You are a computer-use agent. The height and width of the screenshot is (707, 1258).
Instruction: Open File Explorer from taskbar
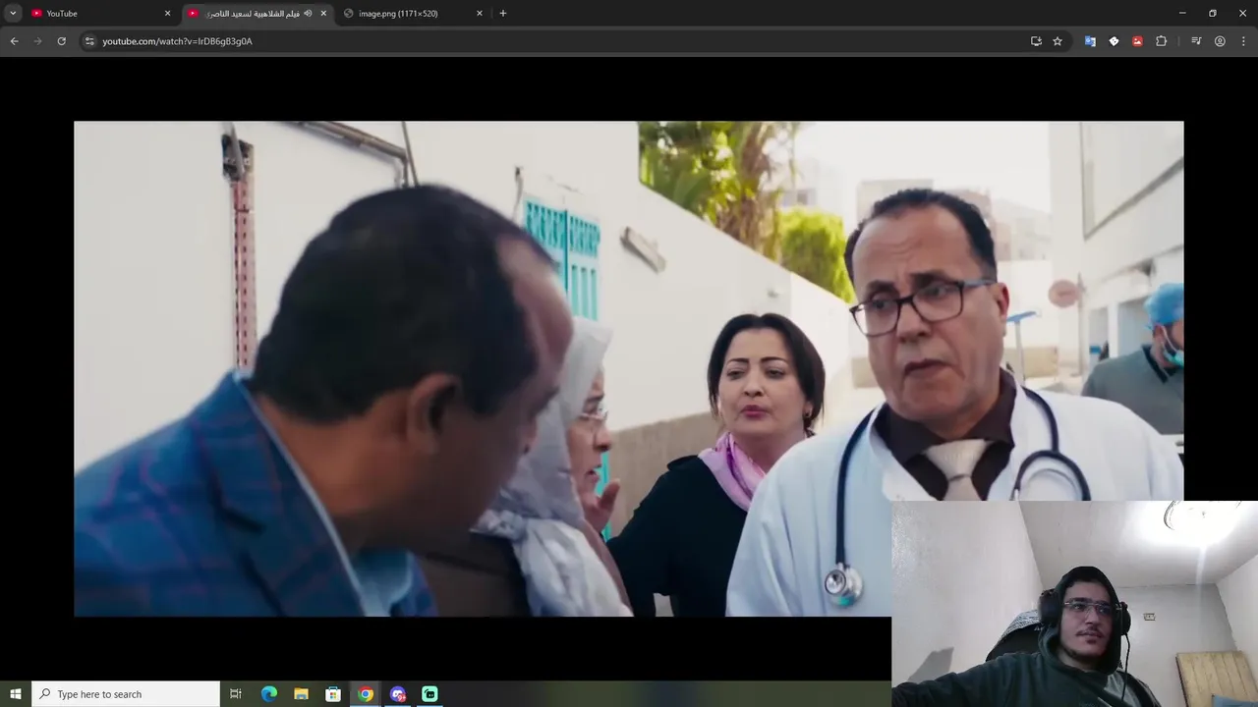(x=301, y=694)
